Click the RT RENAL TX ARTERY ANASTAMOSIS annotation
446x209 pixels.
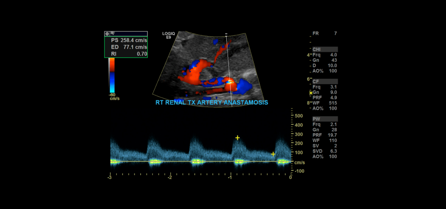(212, 103)
